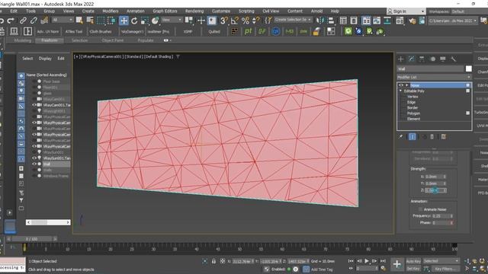Enable the Animate Noise checkbox
488x274 pixels.
420,209
